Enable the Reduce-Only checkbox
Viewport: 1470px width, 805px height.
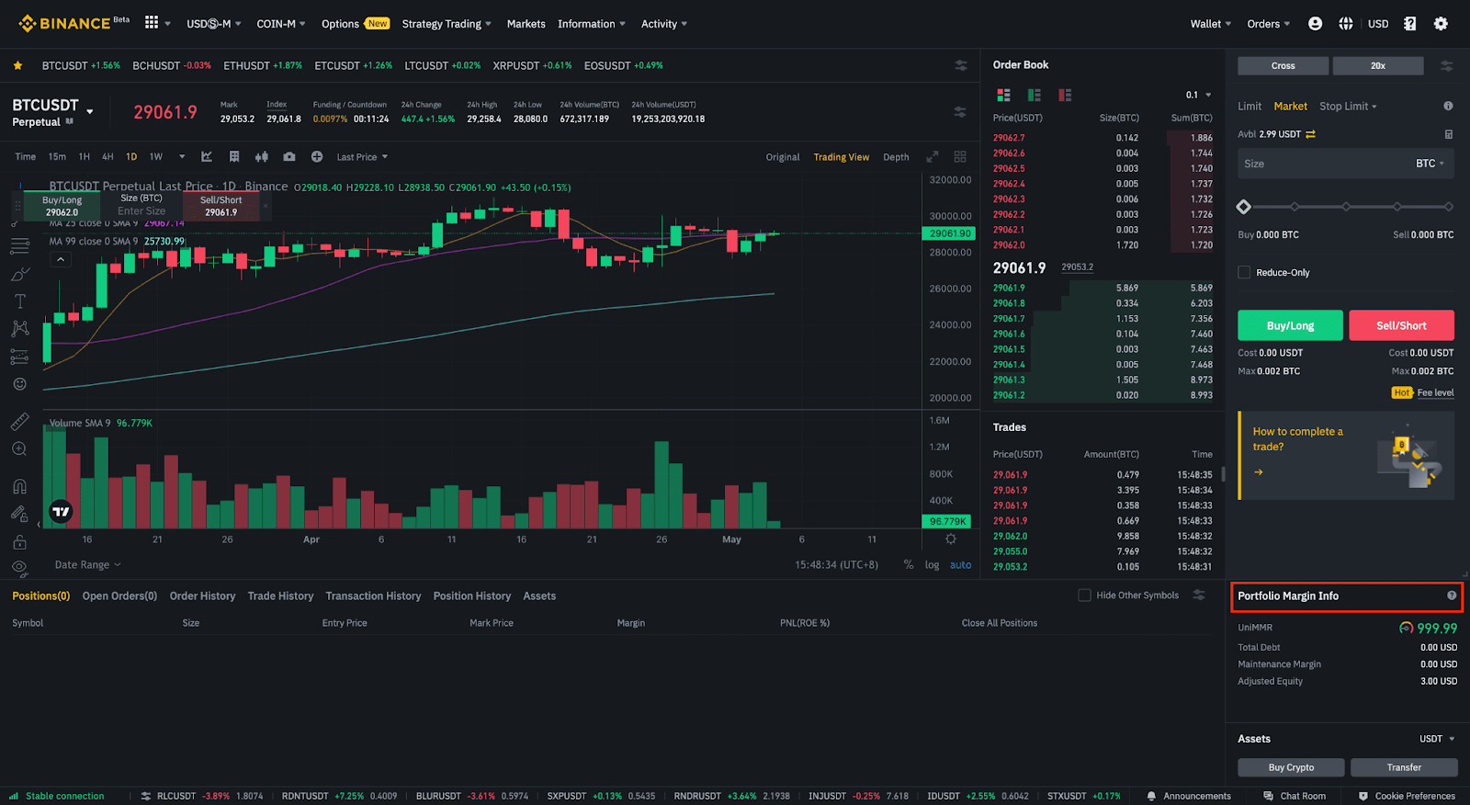tap(1244, 272)
